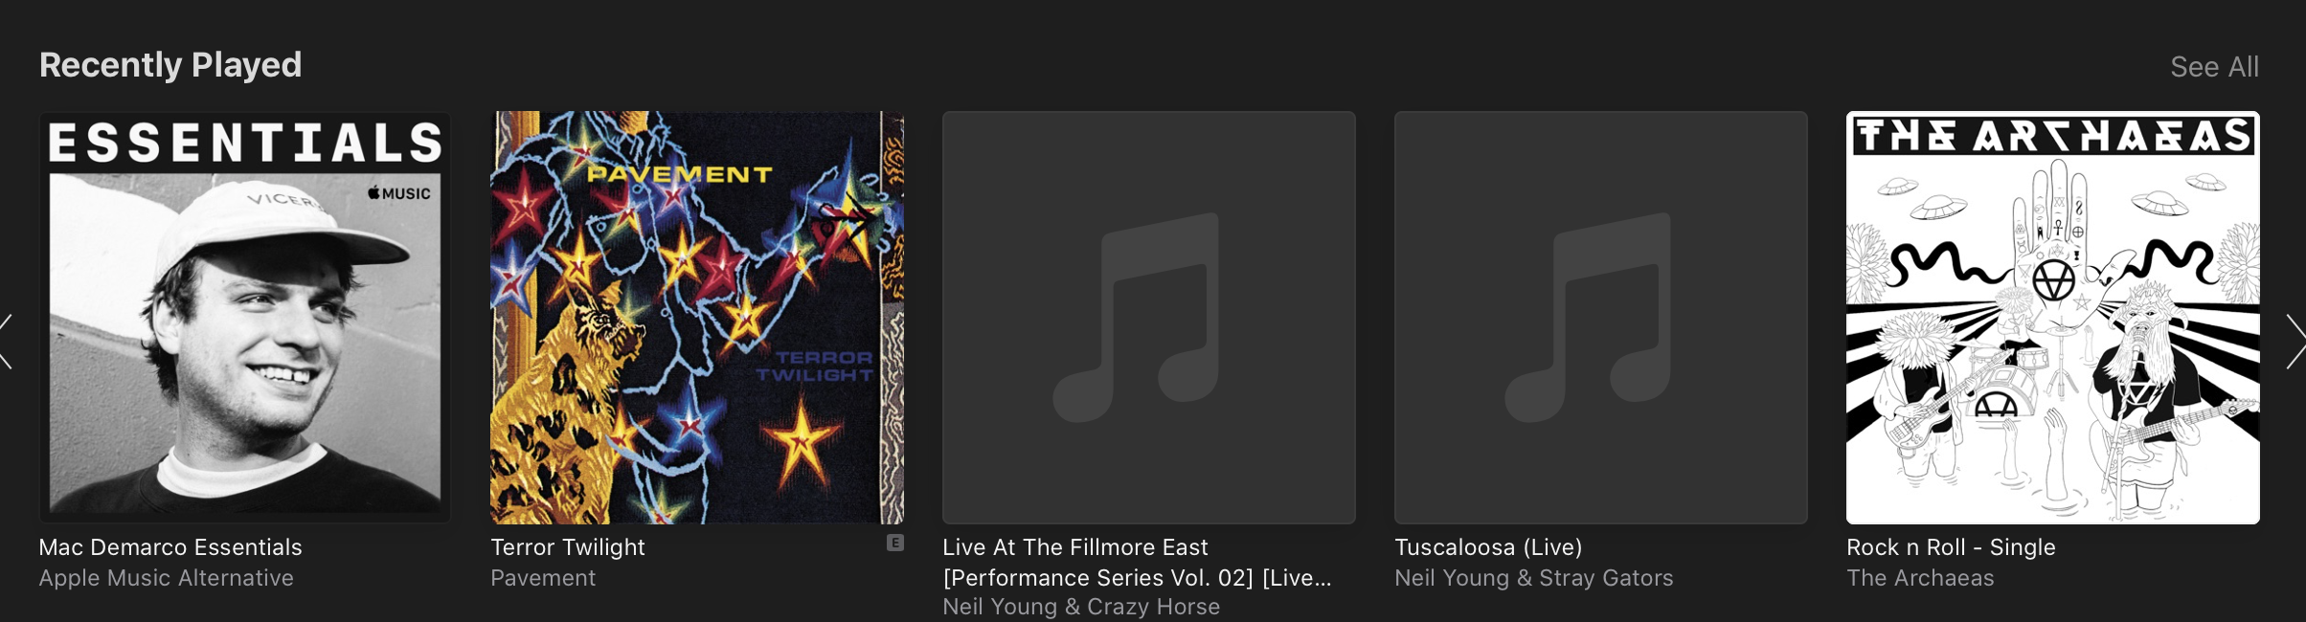This screenshot has height=622, width=2306.
Task: Click See All for Recently Played
Action: pos(2214,67)
